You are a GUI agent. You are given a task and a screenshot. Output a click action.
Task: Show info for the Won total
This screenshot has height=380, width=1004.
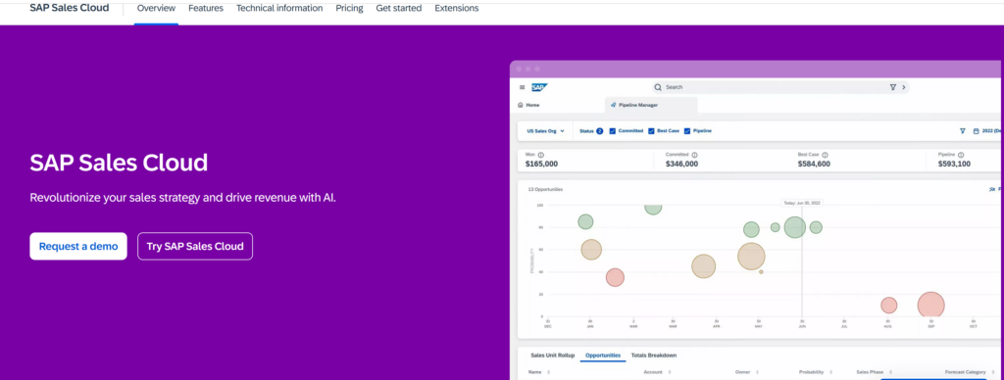pos(541,155)
